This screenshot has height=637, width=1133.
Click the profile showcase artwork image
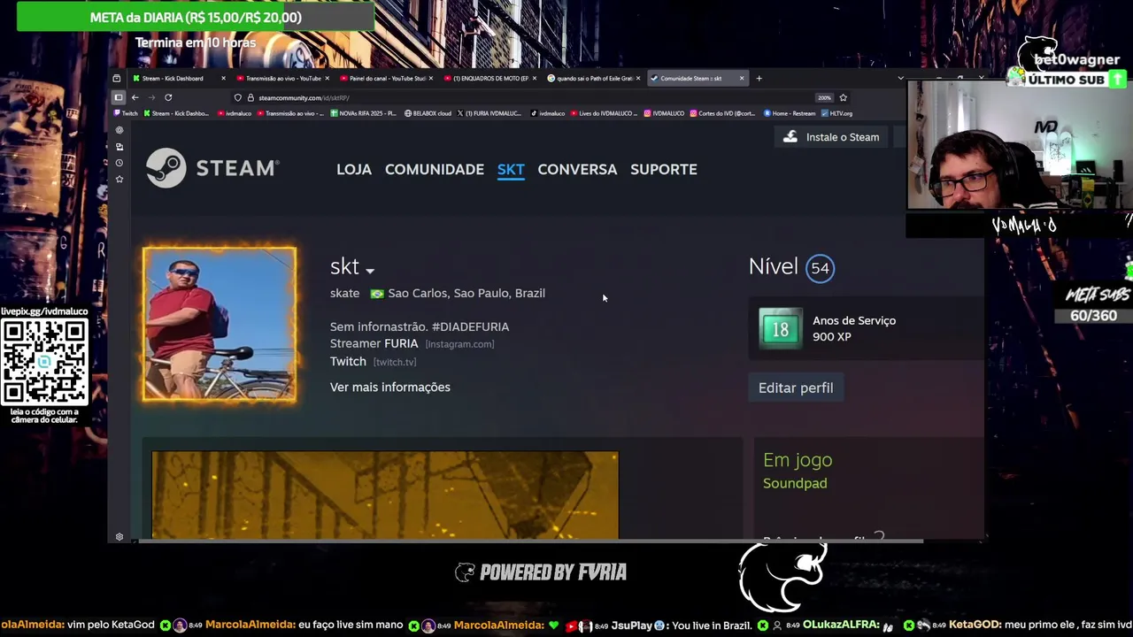(385, 495)
